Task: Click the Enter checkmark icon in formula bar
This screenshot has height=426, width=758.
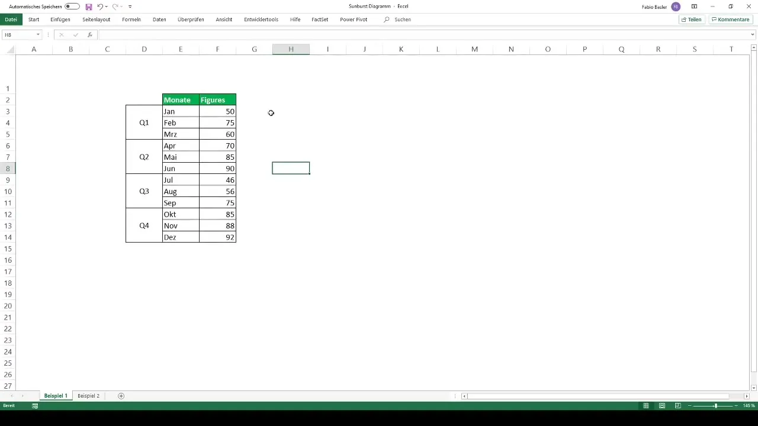Action: (76, 35)
